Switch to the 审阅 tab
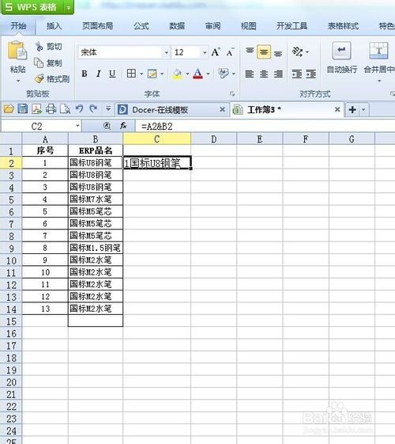The image size is (395, 444). point(213,26)
